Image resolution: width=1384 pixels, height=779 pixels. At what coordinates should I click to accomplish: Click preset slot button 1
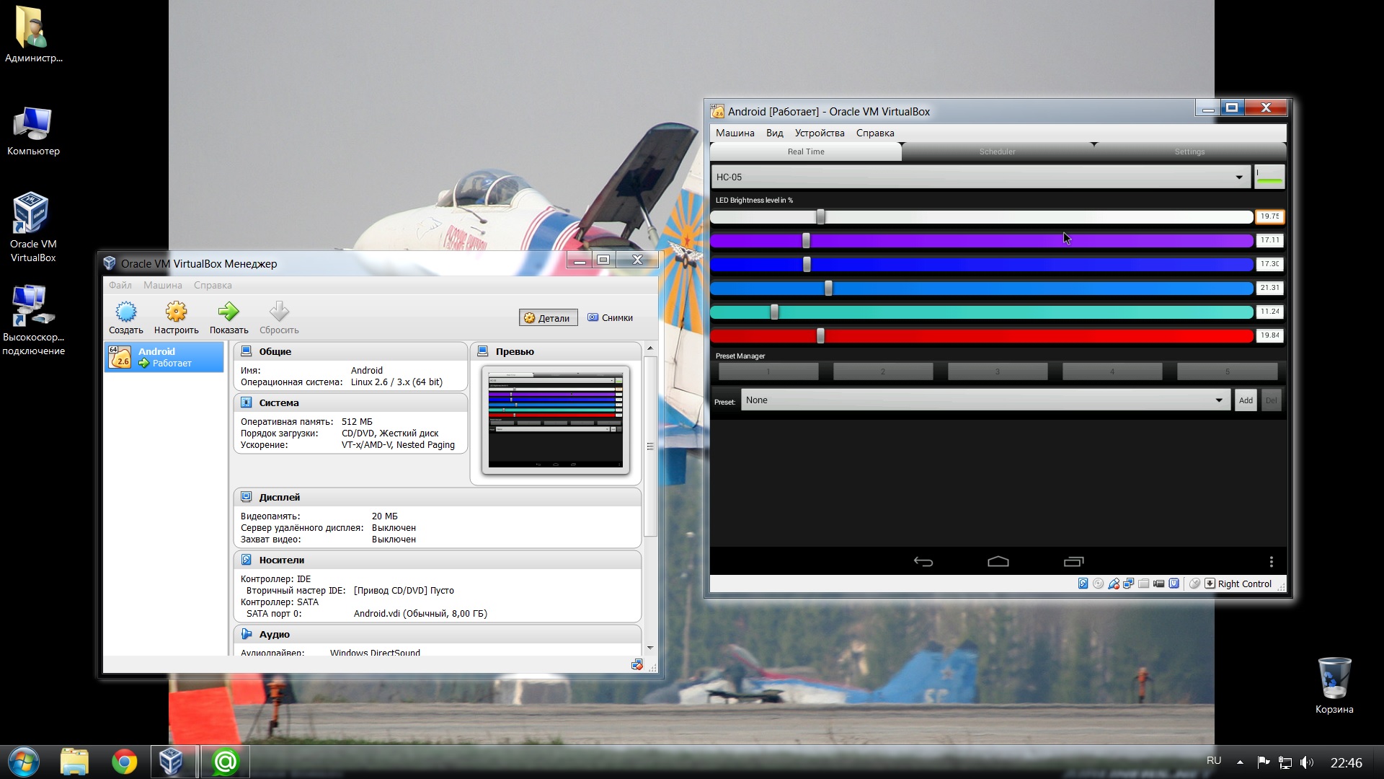click(x=768, y=371)
